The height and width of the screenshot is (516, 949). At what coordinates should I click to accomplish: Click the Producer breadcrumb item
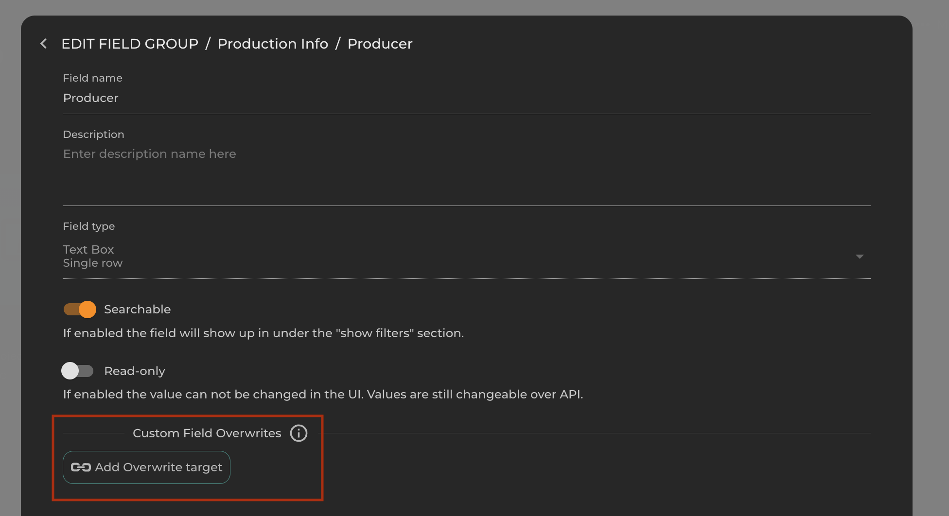tap(380, 44)
